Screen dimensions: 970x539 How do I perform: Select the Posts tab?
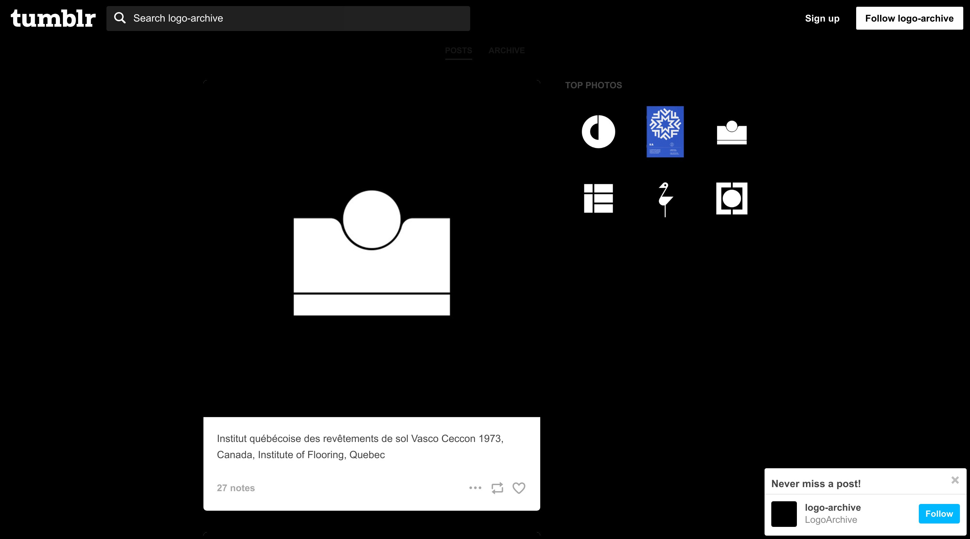tap(458, 51)
